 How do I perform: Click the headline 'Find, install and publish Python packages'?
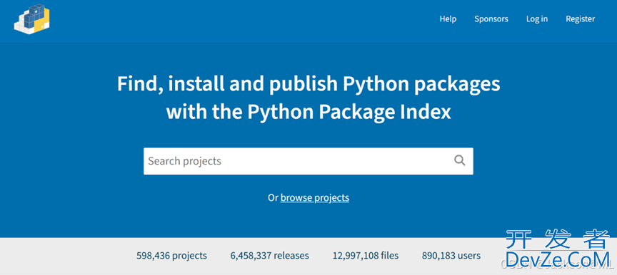tap(308, 84)
